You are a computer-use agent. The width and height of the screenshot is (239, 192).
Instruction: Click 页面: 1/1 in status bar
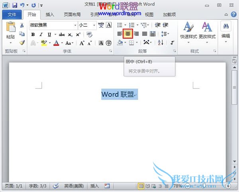tap(14, 186)
